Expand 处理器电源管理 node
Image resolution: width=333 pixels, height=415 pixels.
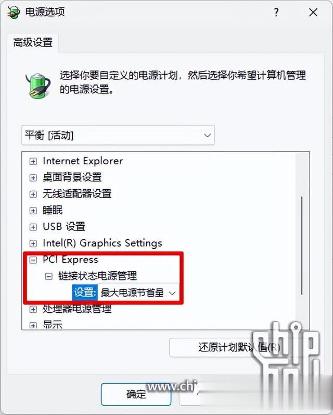[33, 309]
